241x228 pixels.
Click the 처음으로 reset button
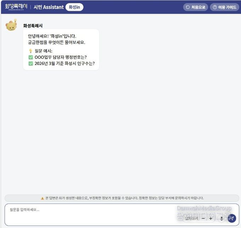(196, 7)
